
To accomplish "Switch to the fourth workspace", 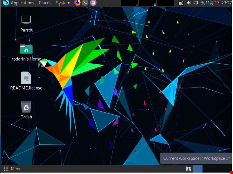I will coord(227,169).
